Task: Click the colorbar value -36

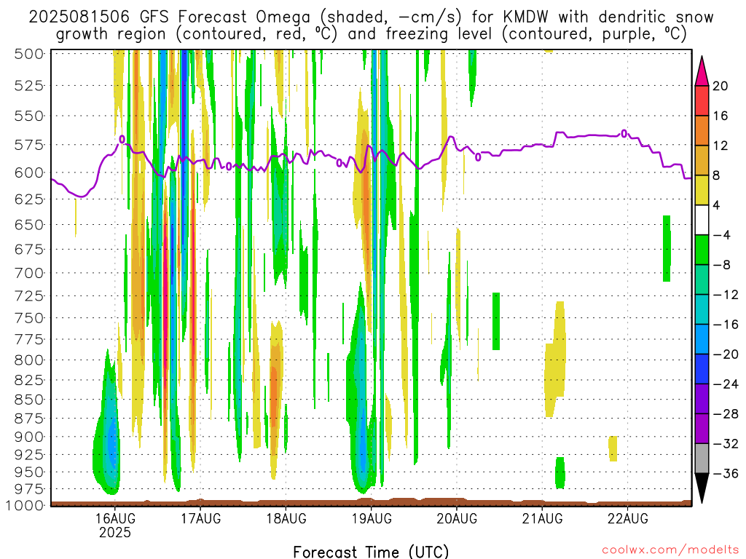Action: coord(726,473)
